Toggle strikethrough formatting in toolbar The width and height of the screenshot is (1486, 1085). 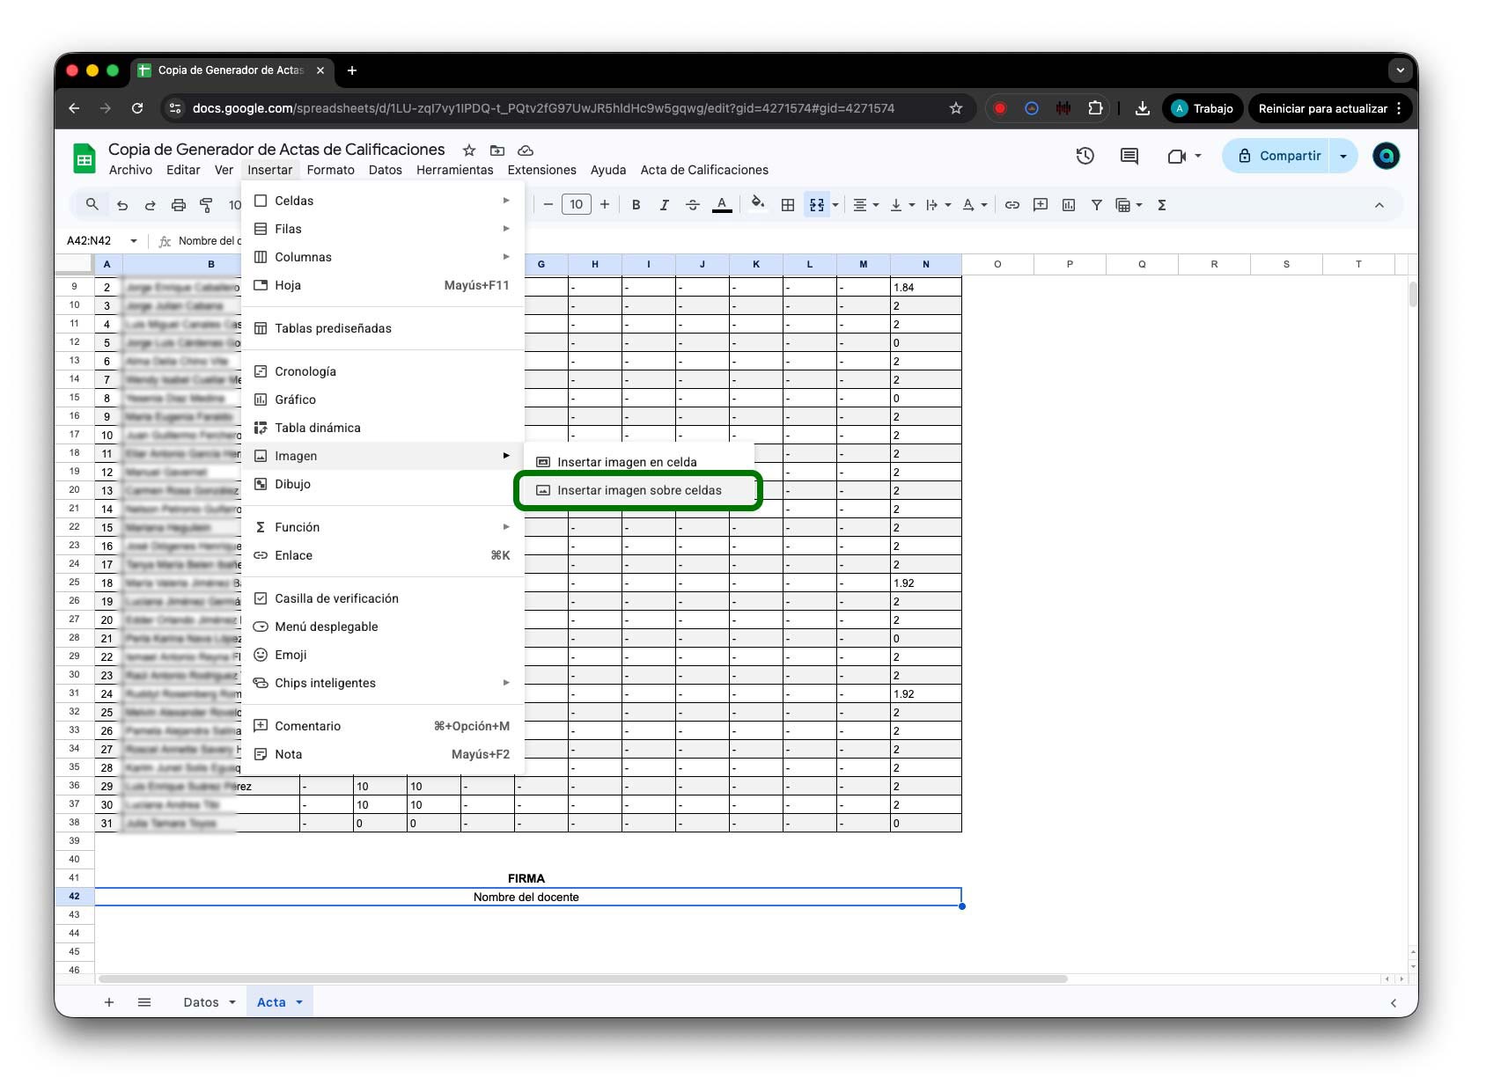pos(693,205)
